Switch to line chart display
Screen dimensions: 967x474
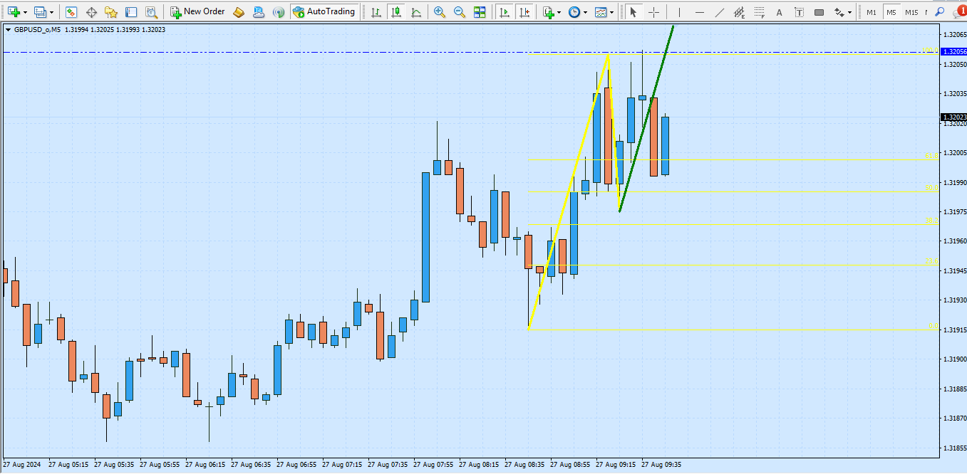(415, 12)
